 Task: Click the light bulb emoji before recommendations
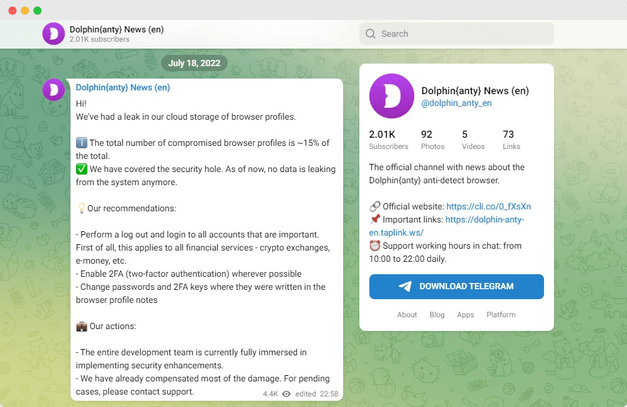(x=81, y=208)
